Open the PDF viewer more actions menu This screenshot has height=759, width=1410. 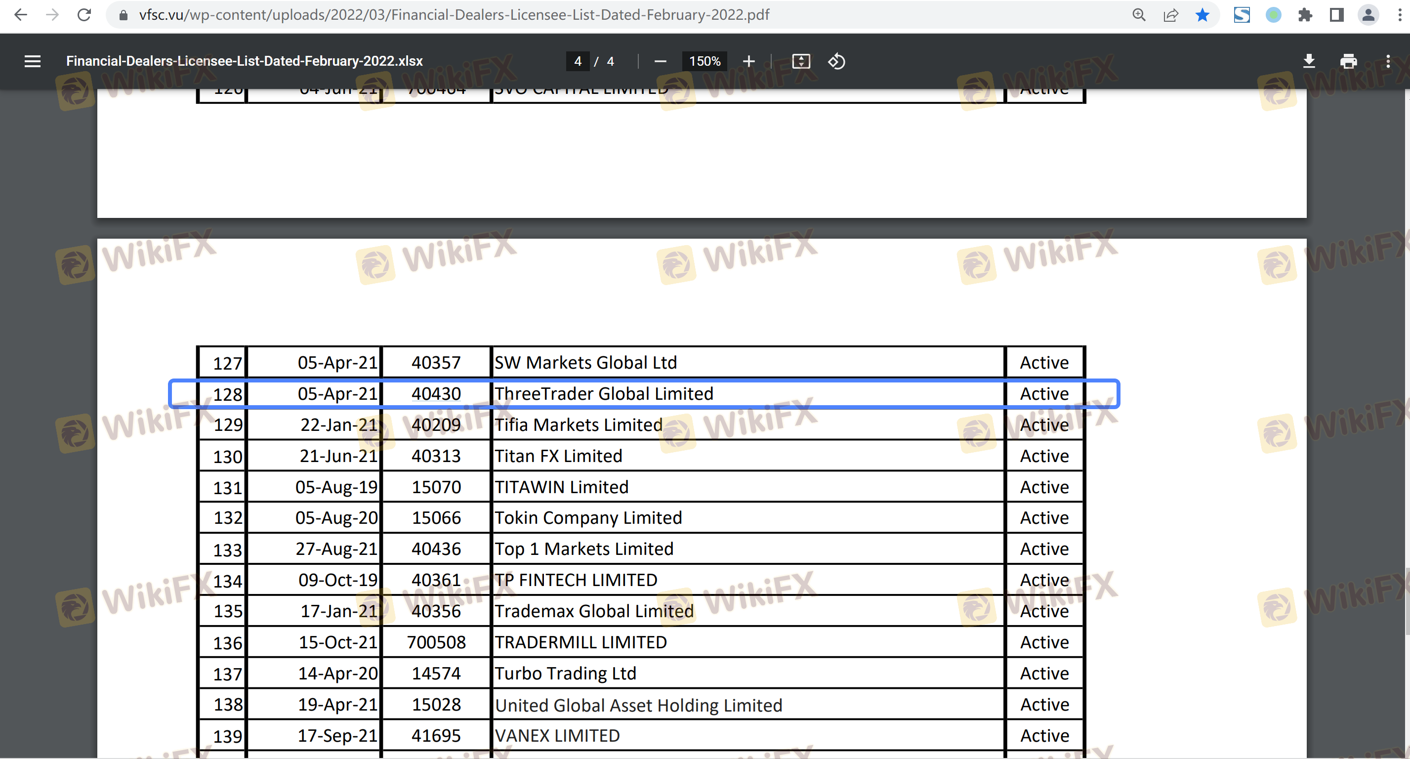(x=1388, y=61)
